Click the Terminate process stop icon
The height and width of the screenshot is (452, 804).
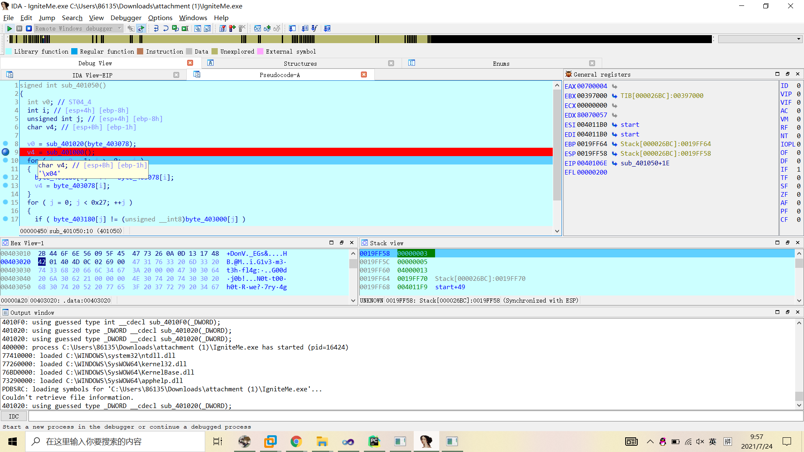[x=29, y=28]
